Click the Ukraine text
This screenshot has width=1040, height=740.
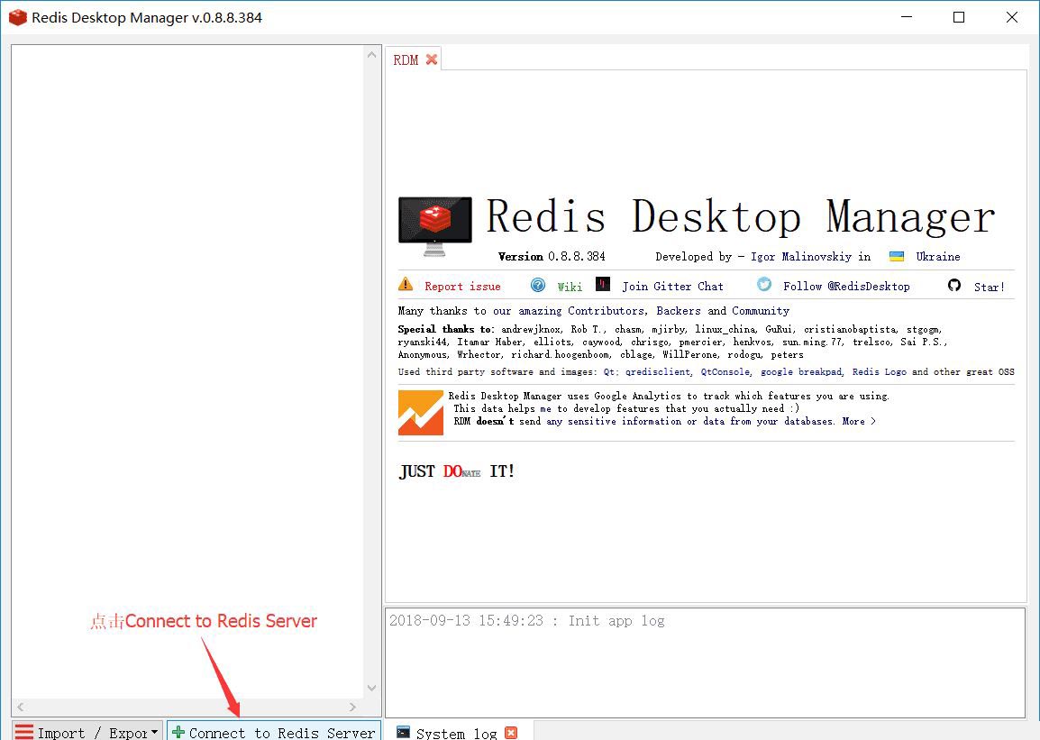click(938, 257)
